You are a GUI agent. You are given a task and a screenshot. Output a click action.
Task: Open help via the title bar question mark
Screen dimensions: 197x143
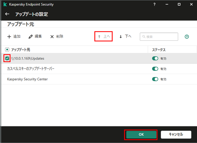pyautogui.click(x=154, y=4)
